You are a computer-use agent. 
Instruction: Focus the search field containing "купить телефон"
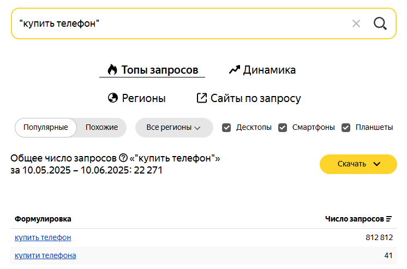pyautogui.click(x=182, y=23)
